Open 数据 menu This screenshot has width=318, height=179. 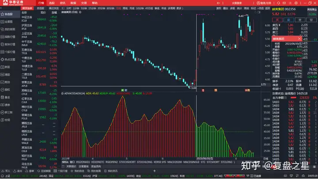click(73, 3)
